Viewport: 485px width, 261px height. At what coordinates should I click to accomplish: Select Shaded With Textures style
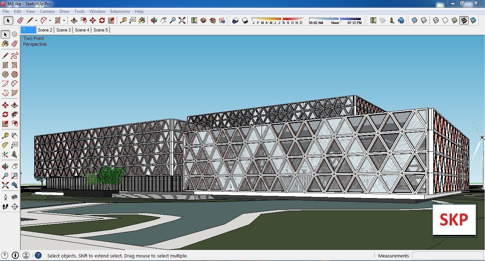(464, 20)
